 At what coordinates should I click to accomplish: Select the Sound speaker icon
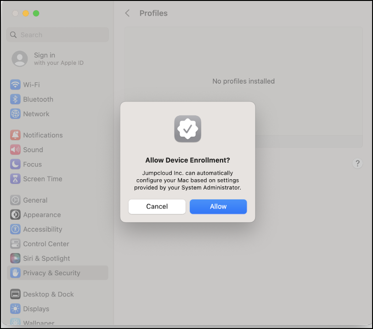[x=16, y=150]
